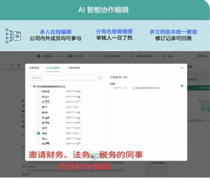Open the 二维码邀请 tab
The width and height of the screenshot is (210, 178).
[x=73, y=68]
